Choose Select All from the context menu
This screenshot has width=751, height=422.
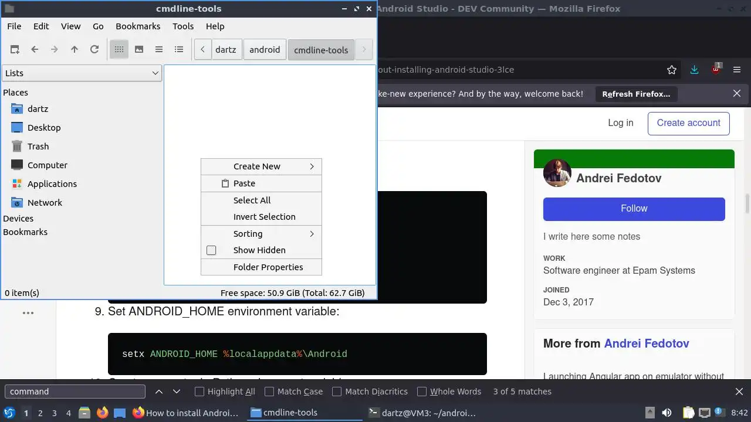pos(261,200)
